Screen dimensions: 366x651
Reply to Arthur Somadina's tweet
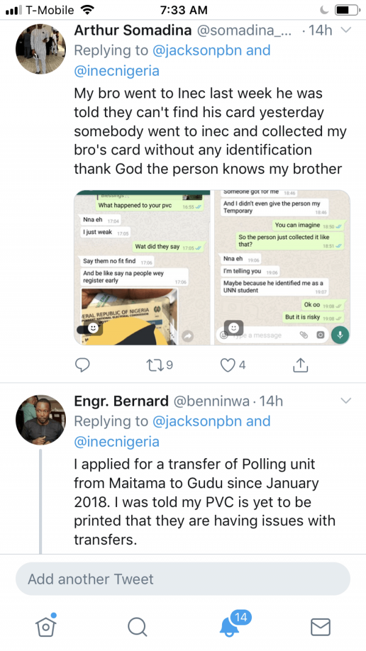[x=82, y=365]
